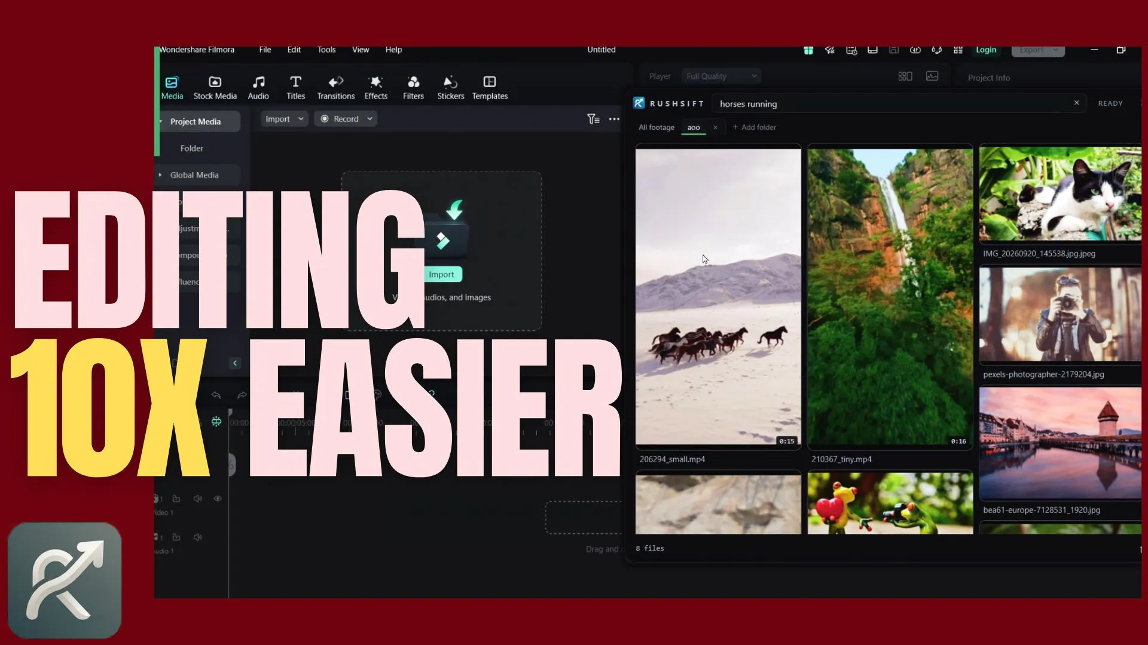The height and width of the screenshot is (645, 1148).
Task: Open the apps grid icon in title bar
Action: [958, 50]
